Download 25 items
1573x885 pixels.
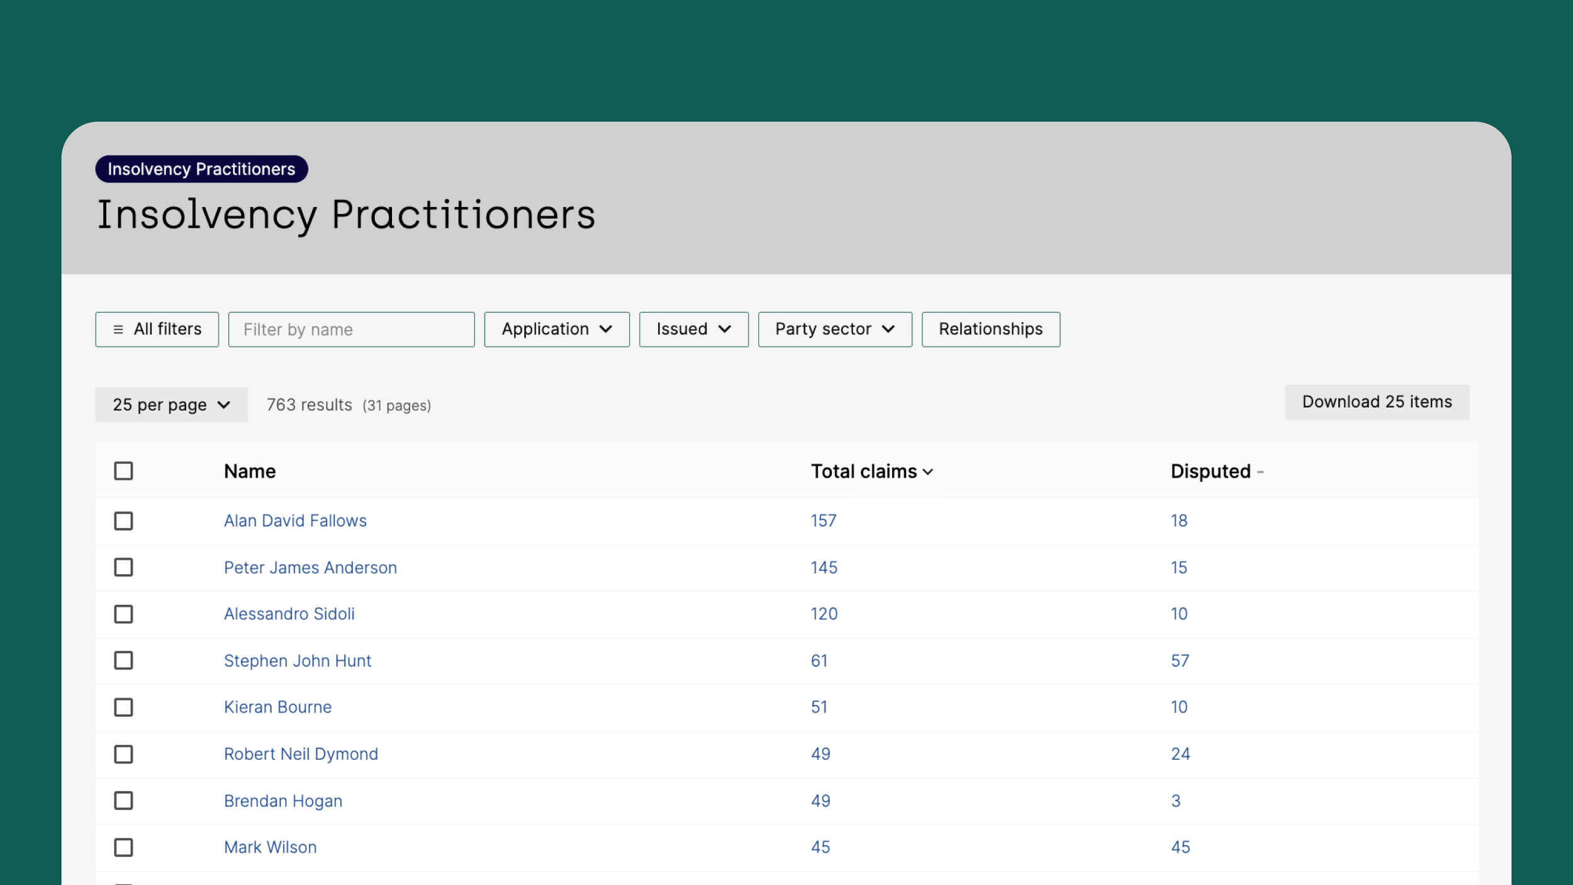[x=1376, y=402]
